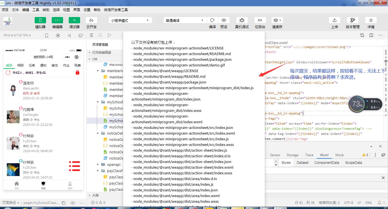
Task: Open the Dataset sub-tab
Action: (x=303, y=163)
